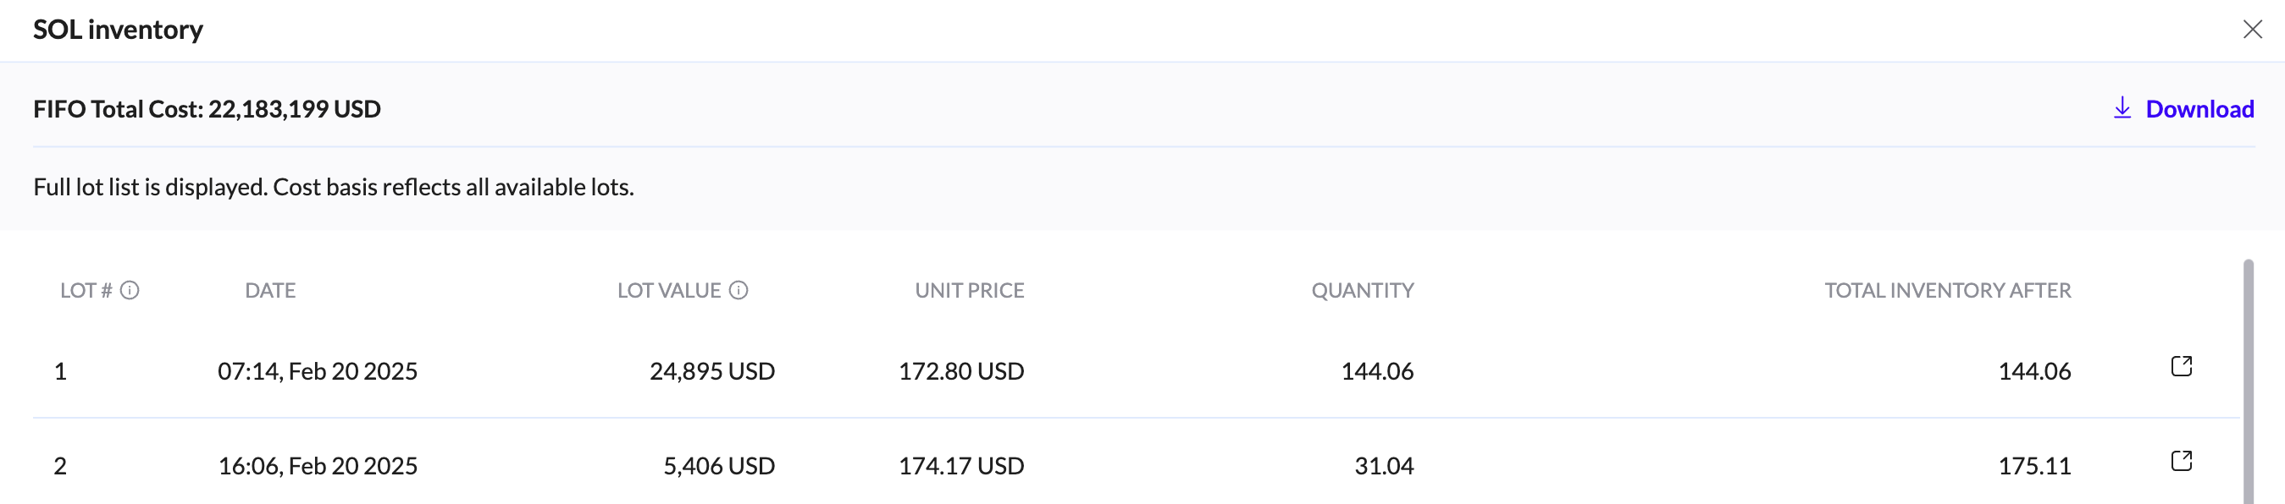This screenshot has height=504, width=2285.
Task: Click the TOTAL INVENTORY AFTER header
Action: (x=1947, y=291)
